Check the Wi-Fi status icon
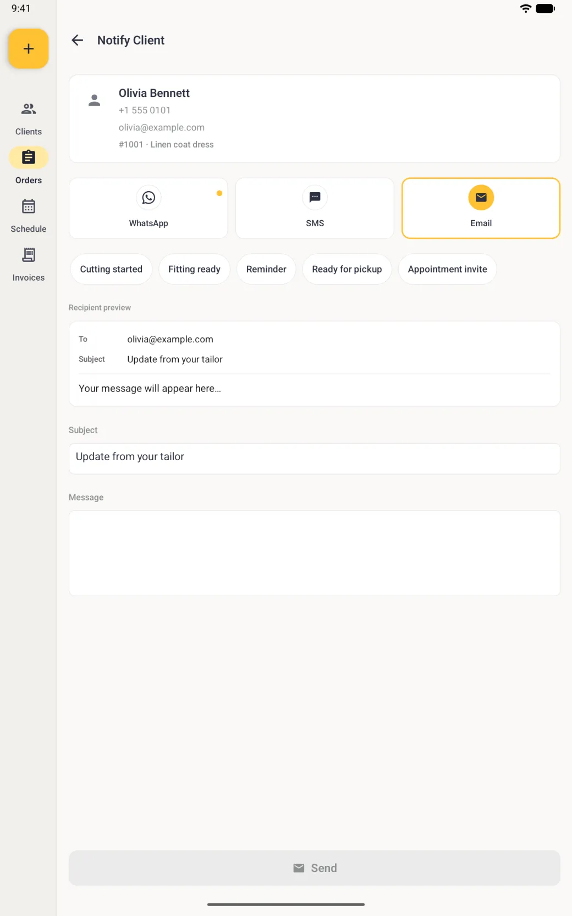This screenshot has width=572, height=916. [526, 8]
